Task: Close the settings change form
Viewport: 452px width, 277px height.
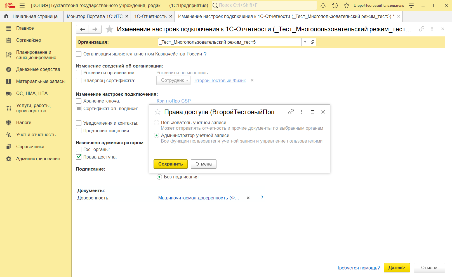Action: click(x=442, y=29)
